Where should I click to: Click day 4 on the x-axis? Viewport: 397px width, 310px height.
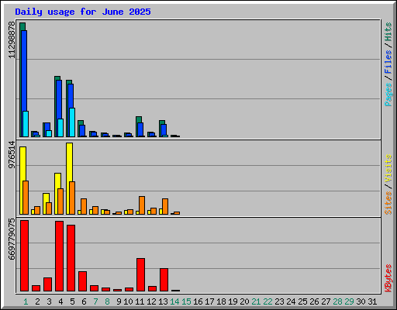click(60, 301)
